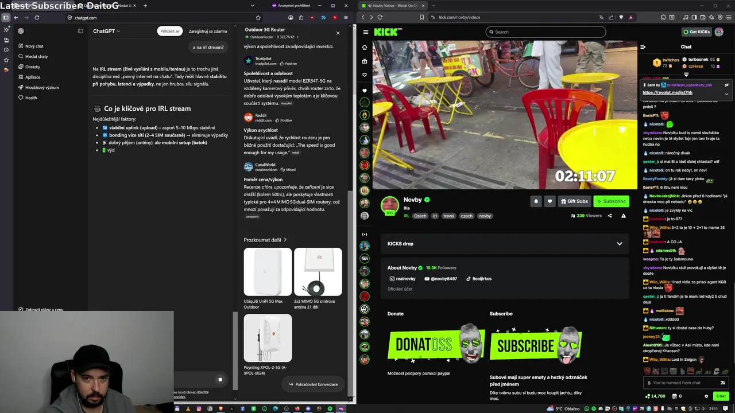Focus Kick search field
735x413 pixels.
click(546, 32)
